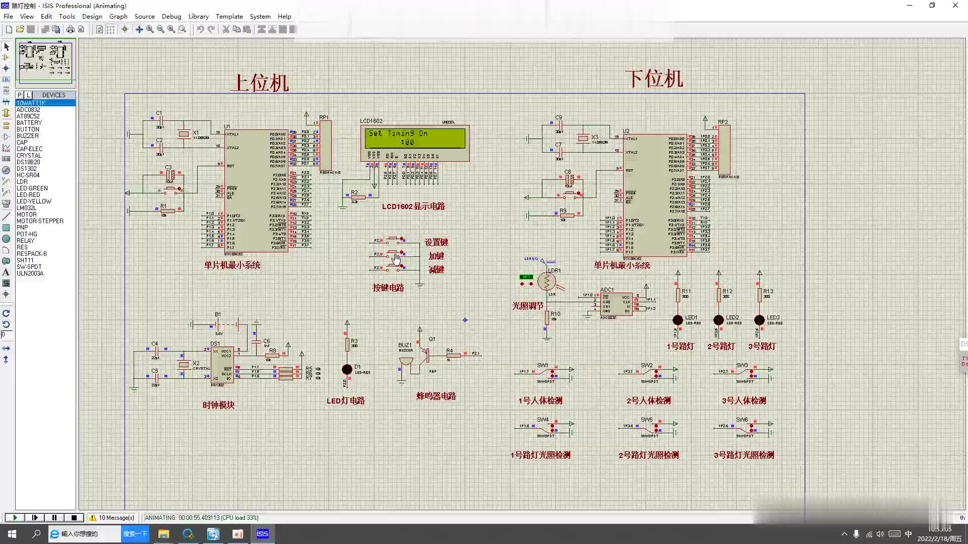This screenshot has width=968, height=544.
Task: Open the File menu
Action: click(x=9, y=16)
